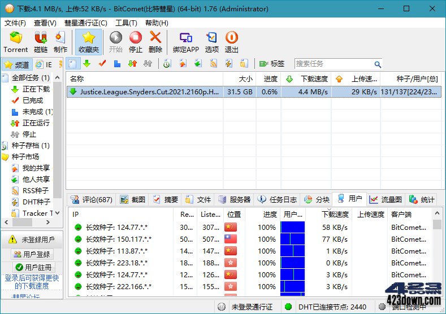The width and height of the screenshot is (446, 314).
Task: Select 种子存档 in the sidebar tree
Action: click(29, 145)
